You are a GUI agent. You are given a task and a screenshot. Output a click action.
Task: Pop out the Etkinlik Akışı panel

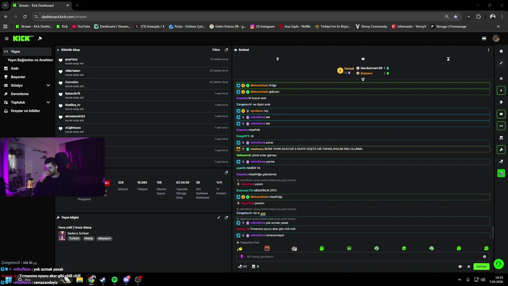(226, 50)
